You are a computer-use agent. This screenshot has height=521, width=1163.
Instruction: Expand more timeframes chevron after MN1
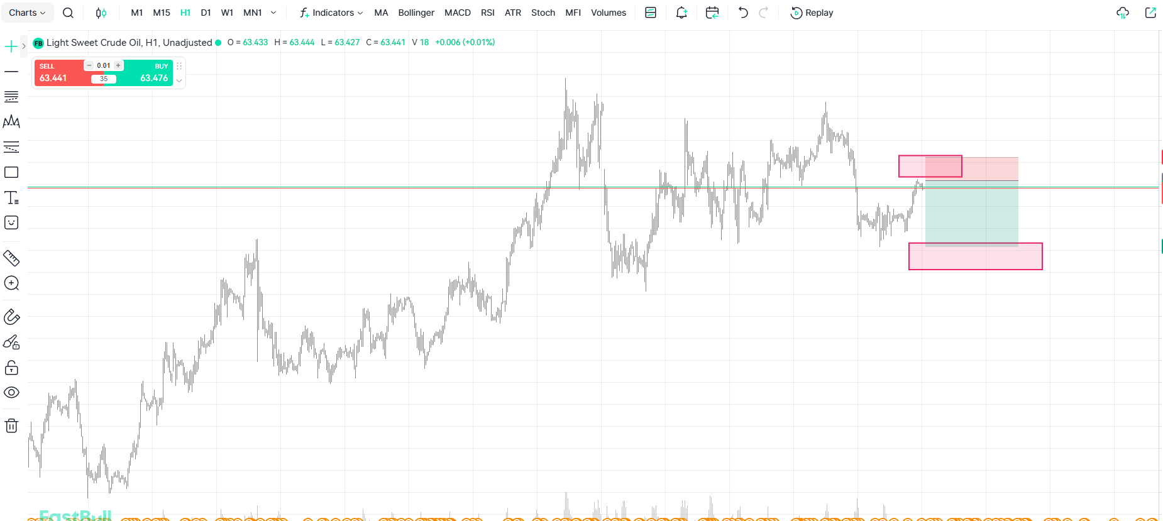click(x=273, y=13)
